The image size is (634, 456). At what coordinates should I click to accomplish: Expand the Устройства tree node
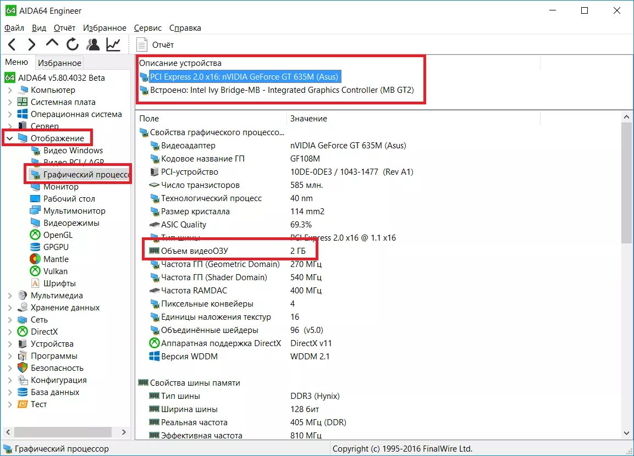click(10, 344)
